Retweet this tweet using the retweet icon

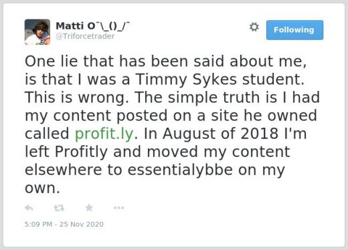tap(59, 208)
